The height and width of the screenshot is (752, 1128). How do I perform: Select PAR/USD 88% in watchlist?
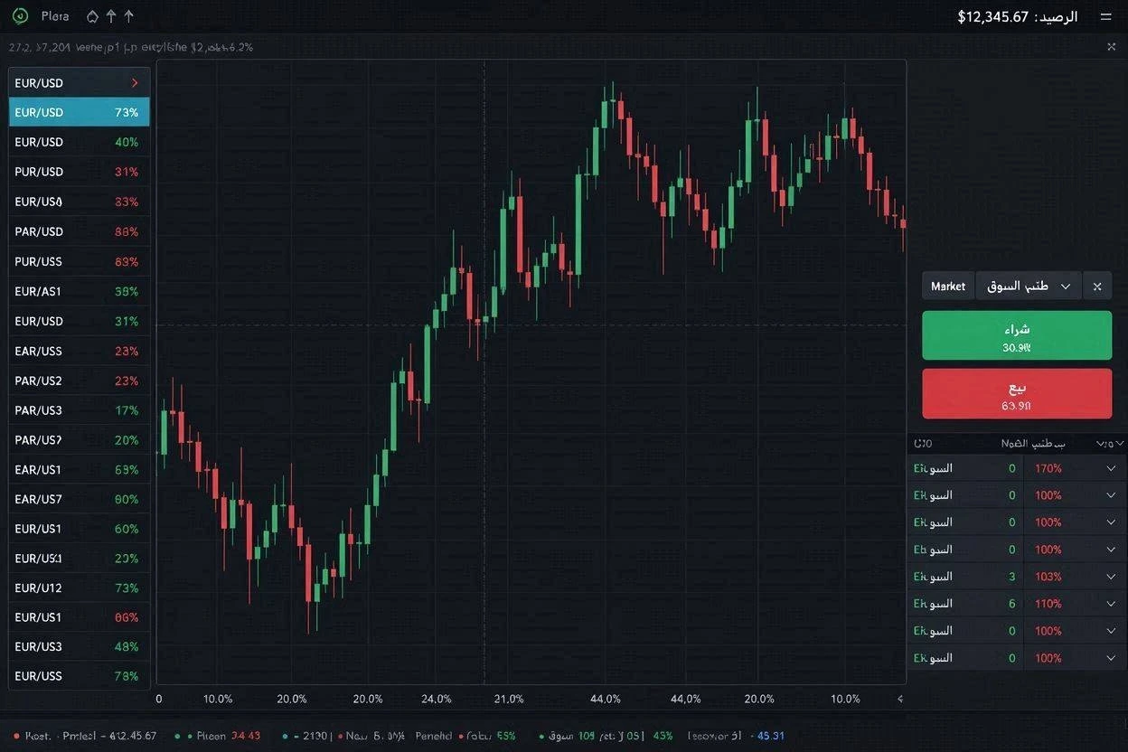[80, 231]
